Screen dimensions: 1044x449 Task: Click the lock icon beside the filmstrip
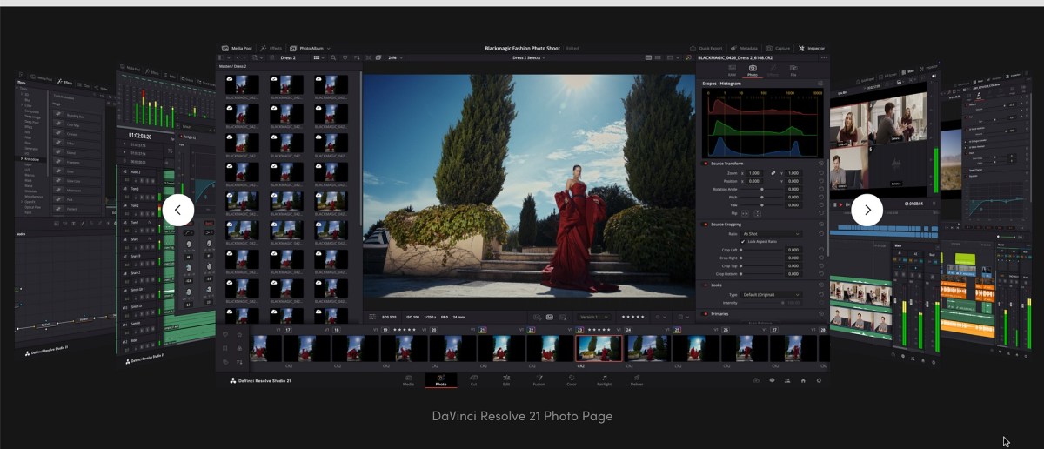[239, 348]
